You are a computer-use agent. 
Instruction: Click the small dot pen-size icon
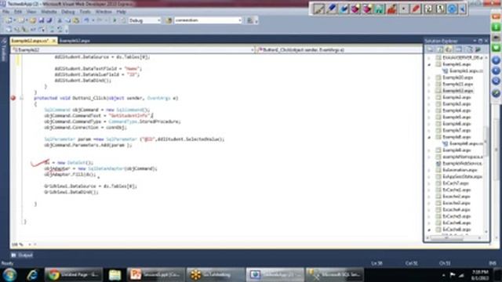pos(404,9)
